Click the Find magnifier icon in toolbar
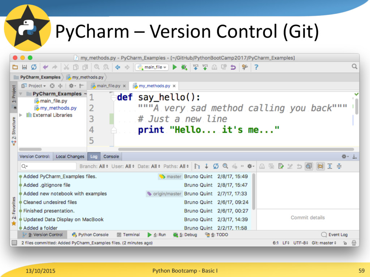 [97, 67]
